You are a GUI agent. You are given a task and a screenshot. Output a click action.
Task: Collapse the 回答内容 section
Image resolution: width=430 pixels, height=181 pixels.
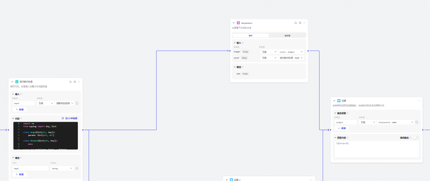[x=335, y=137]
